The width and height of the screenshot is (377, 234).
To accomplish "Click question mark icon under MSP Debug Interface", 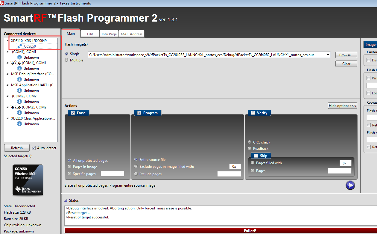I will point(19,79).
